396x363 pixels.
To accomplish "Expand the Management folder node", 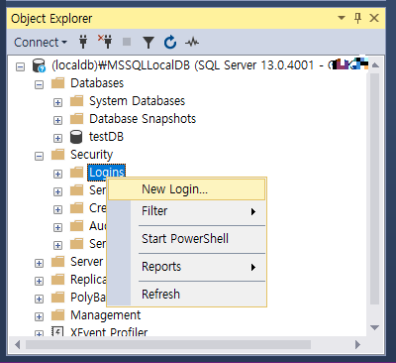I will [39, 317].
